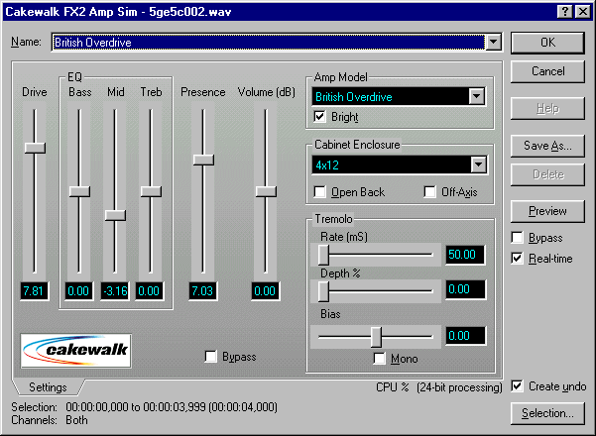
Task: Click the Drive slider handle
Action: click(35, 148)
